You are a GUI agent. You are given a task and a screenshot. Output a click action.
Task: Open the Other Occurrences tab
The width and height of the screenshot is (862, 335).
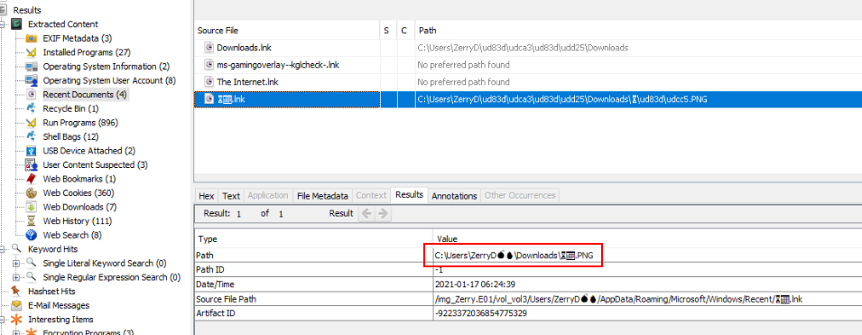click(520, 196)
